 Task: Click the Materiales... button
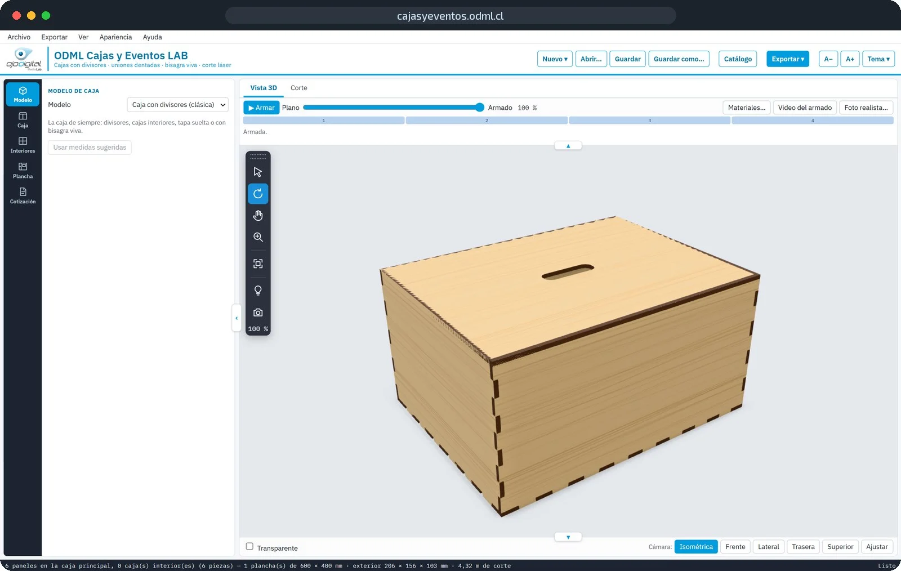click(747, 108)
